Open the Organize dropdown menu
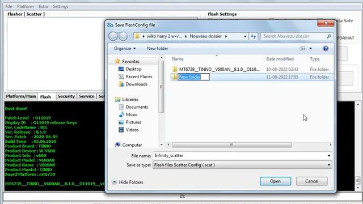Image resolution: width=363 pixels, height=204 pixels. point(125,49)
